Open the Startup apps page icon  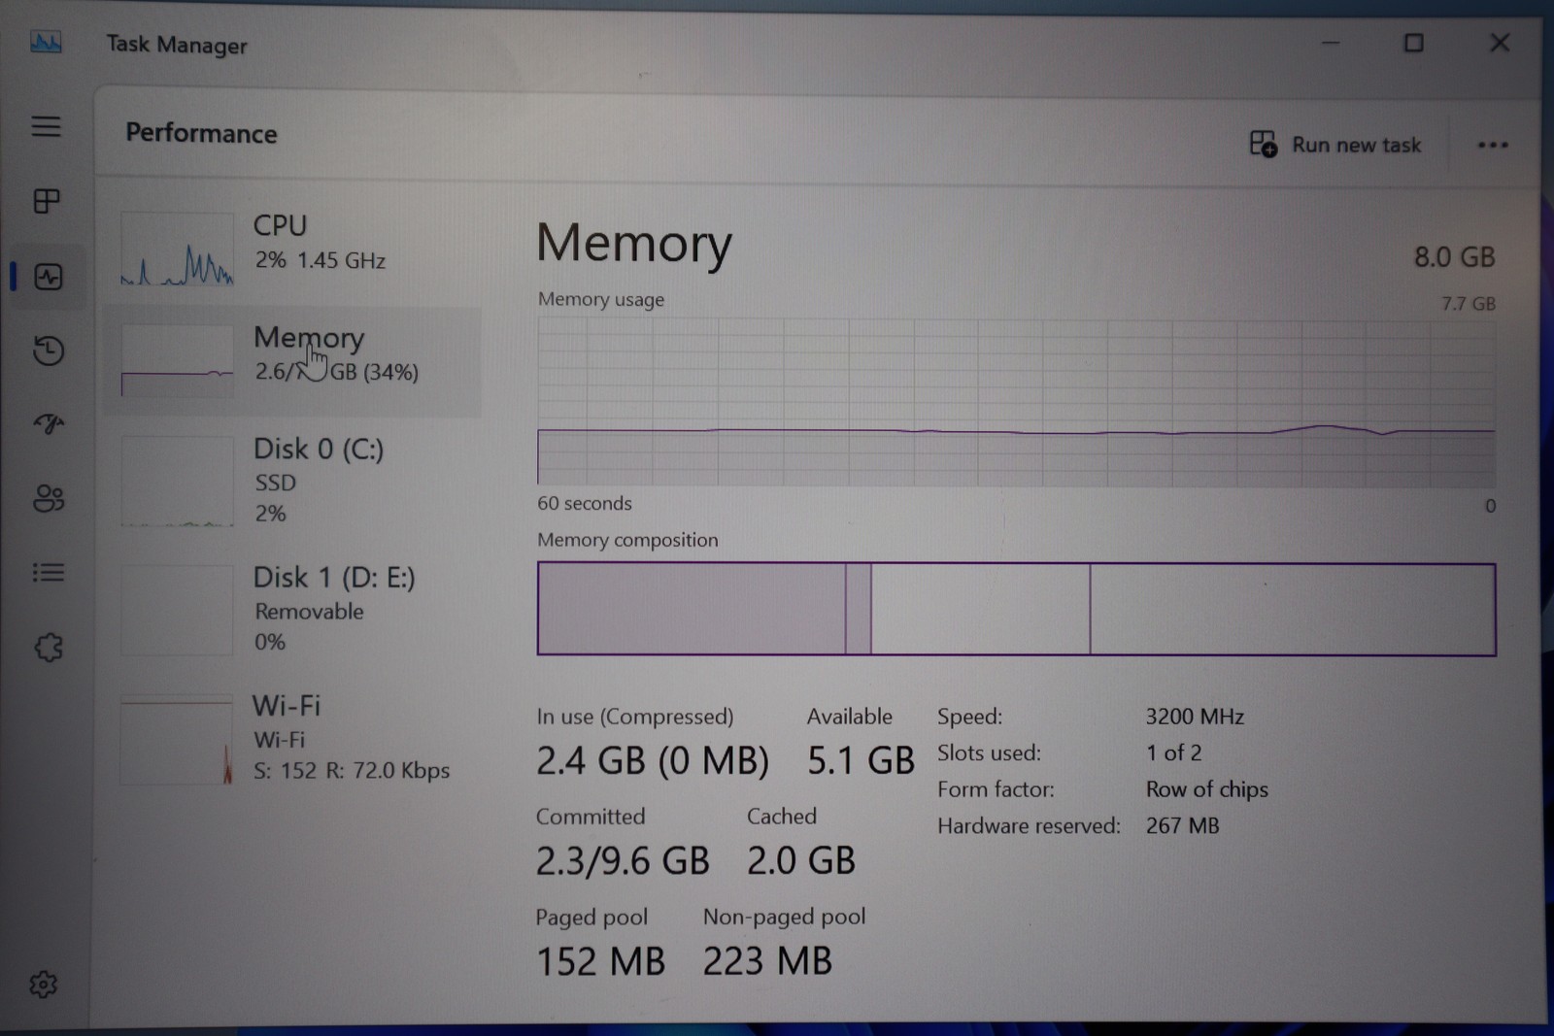point(48,423)
